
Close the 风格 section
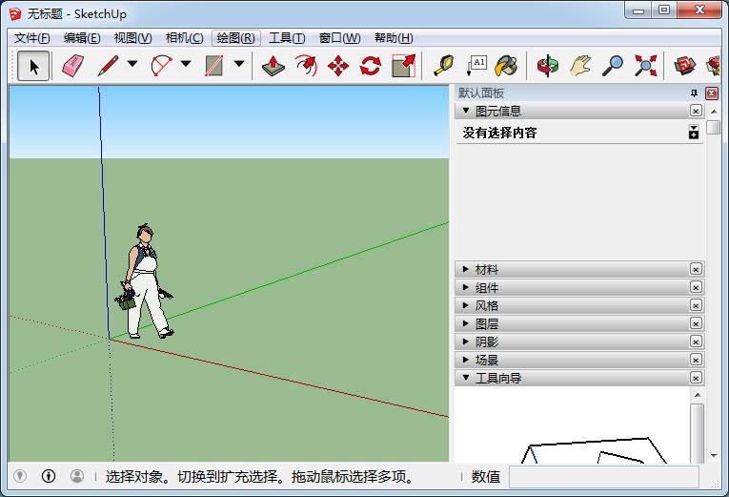click(696, 305)
